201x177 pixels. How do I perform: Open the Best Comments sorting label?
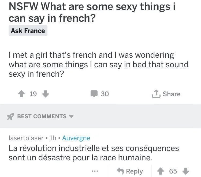(x=42, y=116)
